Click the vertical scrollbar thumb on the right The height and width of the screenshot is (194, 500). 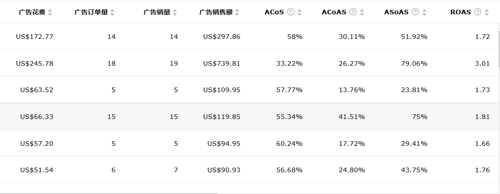click(x=499, y=49)
